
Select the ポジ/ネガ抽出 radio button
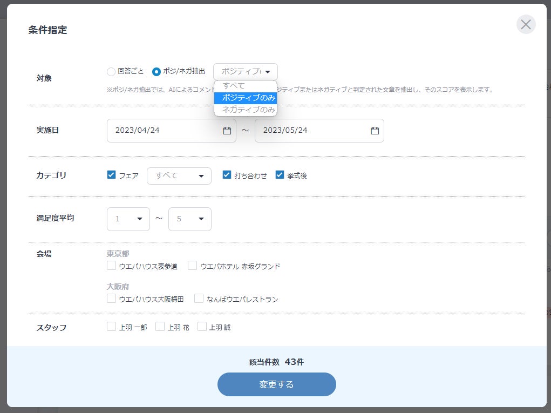(157, 72)
